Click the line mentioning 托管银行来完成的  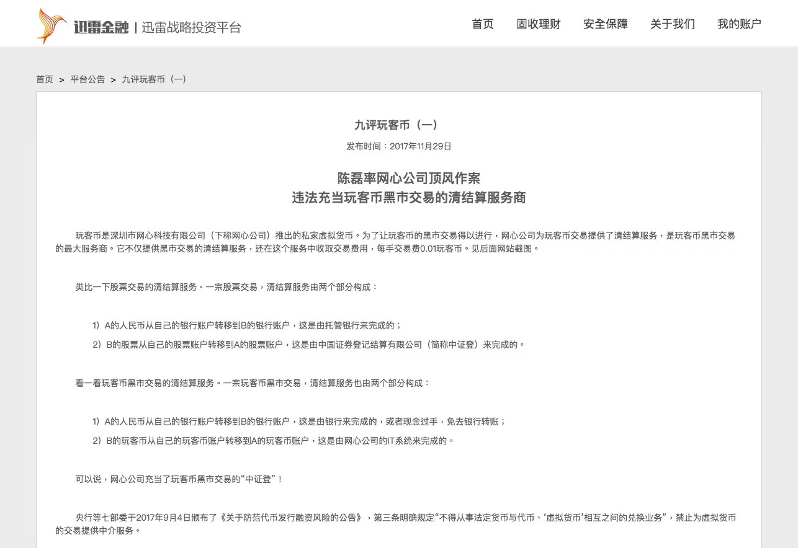pyautogui.click(x=247, y=325)
